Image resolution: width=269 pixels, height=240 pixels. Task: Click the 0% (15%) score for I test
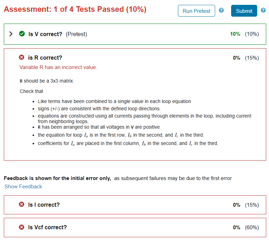point(246,205)
